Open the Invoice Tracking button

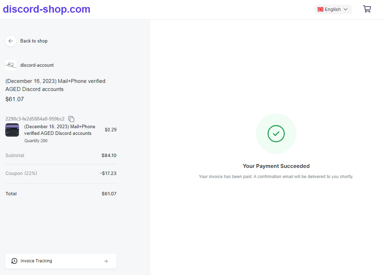[61, 261]
